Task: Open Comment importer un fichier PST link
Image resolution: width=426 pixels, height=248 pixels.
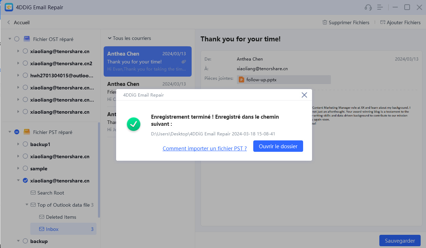Action: coord(204,149)
